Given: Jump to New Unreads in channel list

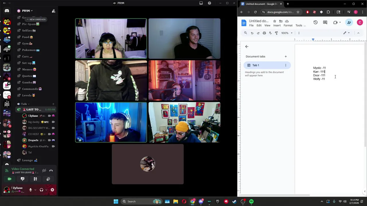Looking at the screenshot, I should tap(36, 19).
